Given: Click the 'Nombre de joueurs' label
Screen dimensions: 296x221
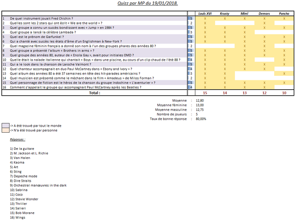Looking at the screenshot, I should [172, 114].
